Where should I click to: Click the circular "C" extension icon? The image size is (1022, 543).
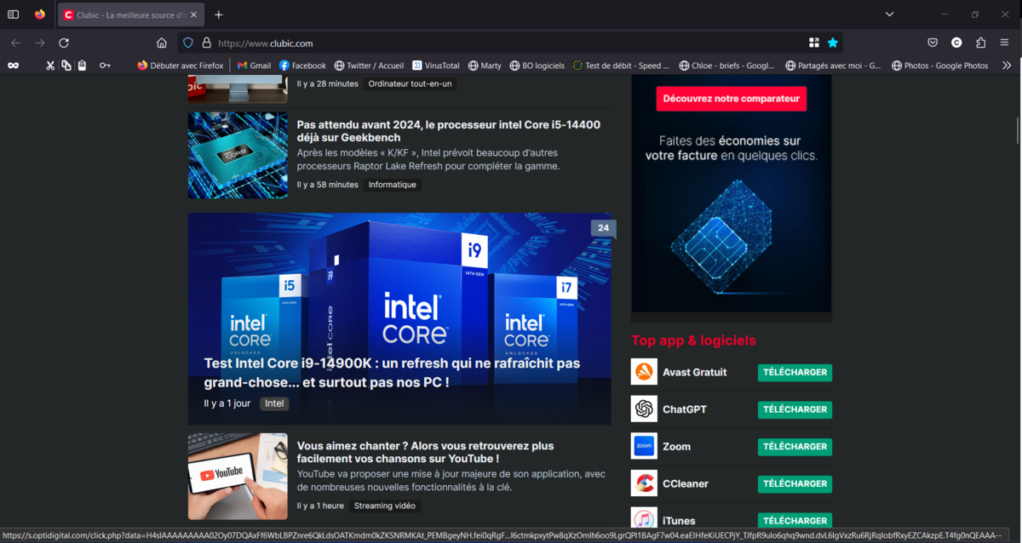(956, 42)
